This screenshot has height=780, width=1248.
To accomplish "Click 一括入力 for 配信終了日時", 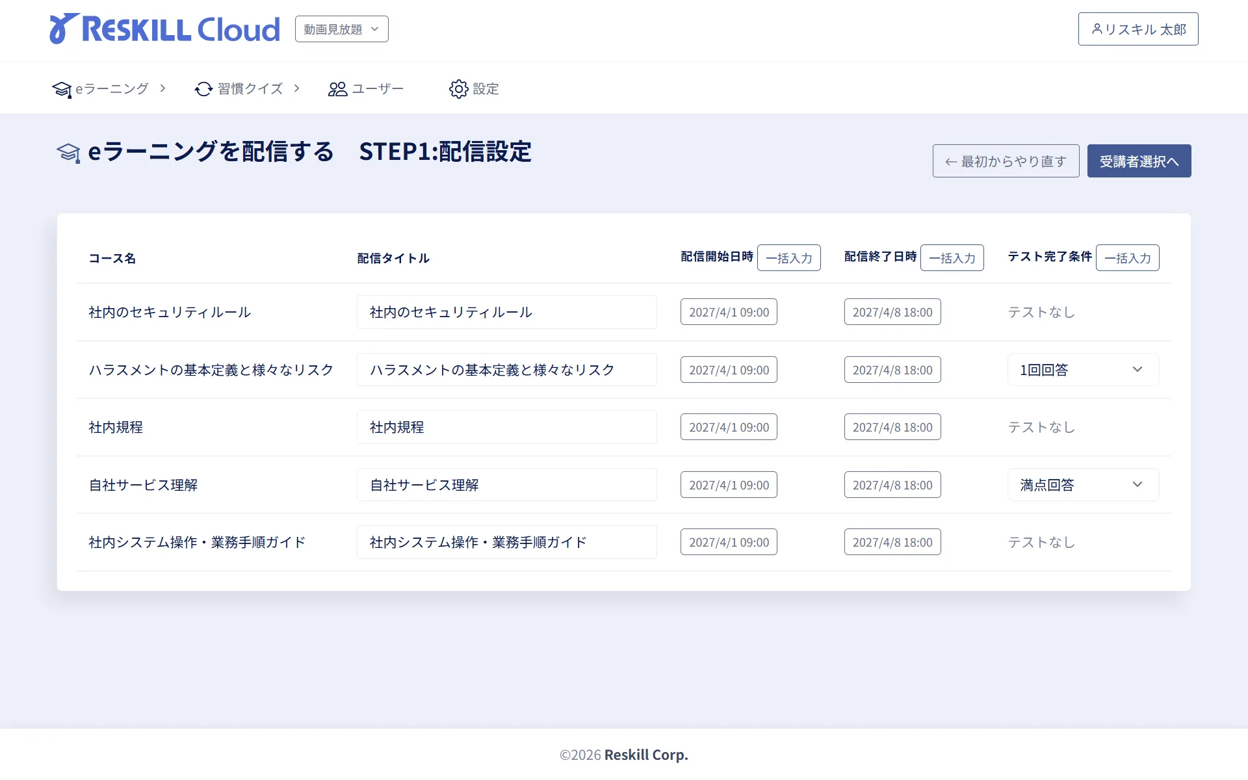I will click(952, 257).
